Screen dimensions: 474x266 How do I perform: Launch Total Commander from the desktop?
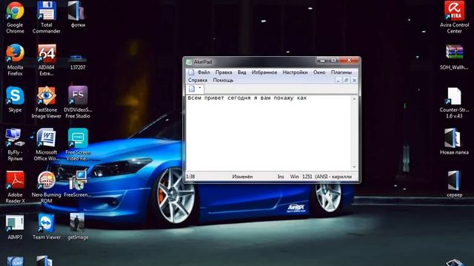(46, 12)
